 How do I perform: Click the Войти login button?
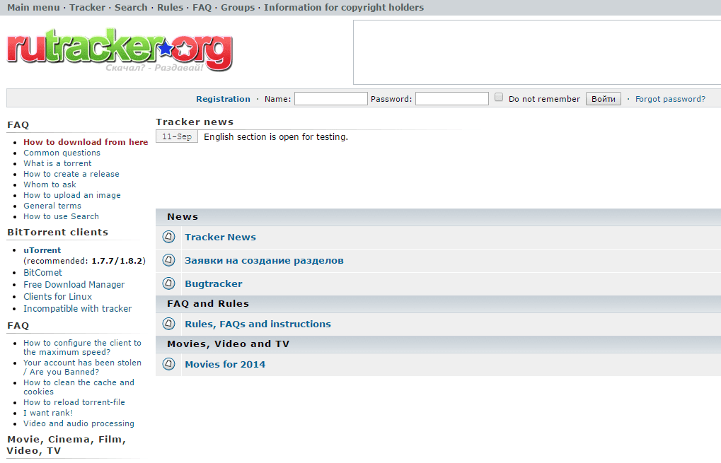pyautogui.click(x=604, y=99)
